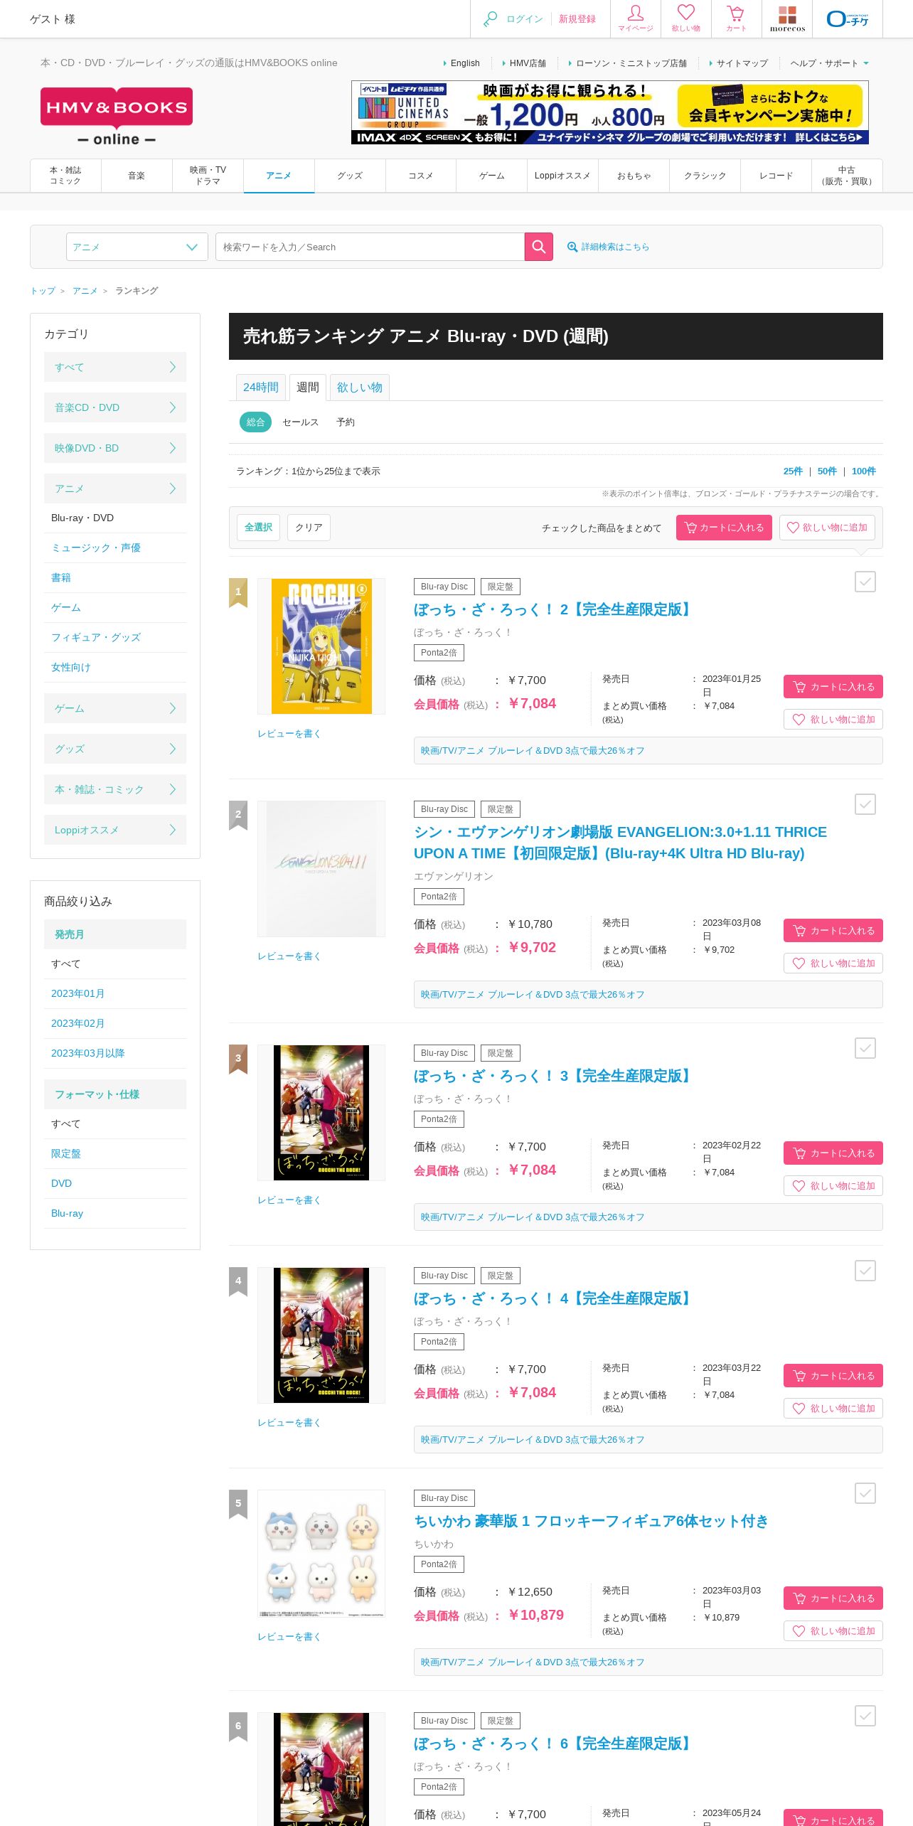
Task: Open クラシック in main navigation
Action: pos(705,176)
